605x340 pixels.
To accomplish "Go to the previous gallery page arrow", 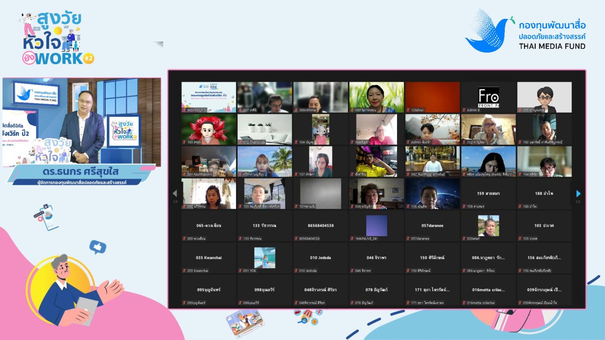I will pyautogui.click(x=175, y=193).
